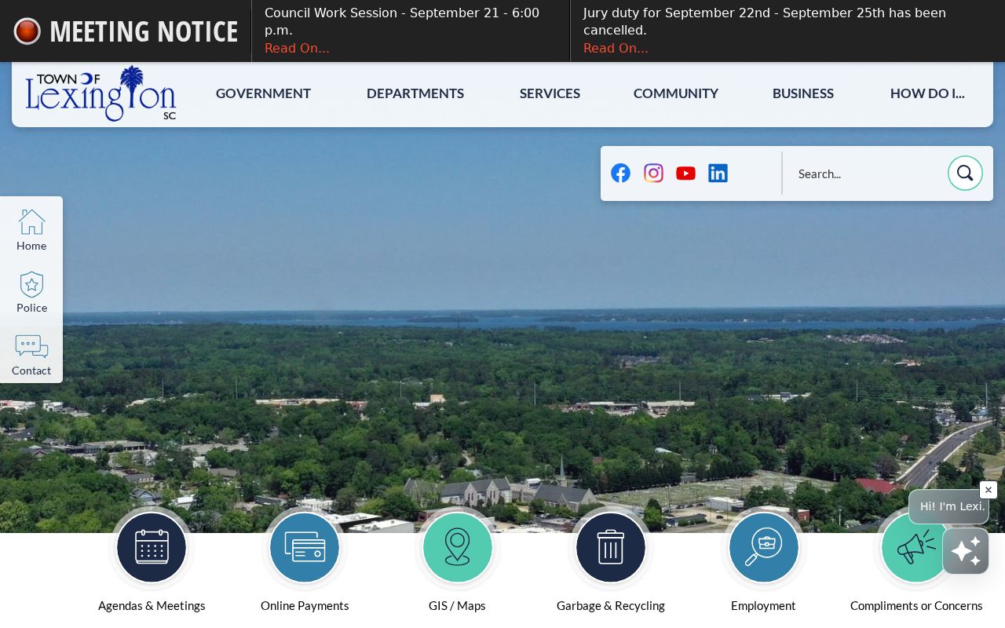
Task: Open the Online Payments card icon
Action: point(305,548)
